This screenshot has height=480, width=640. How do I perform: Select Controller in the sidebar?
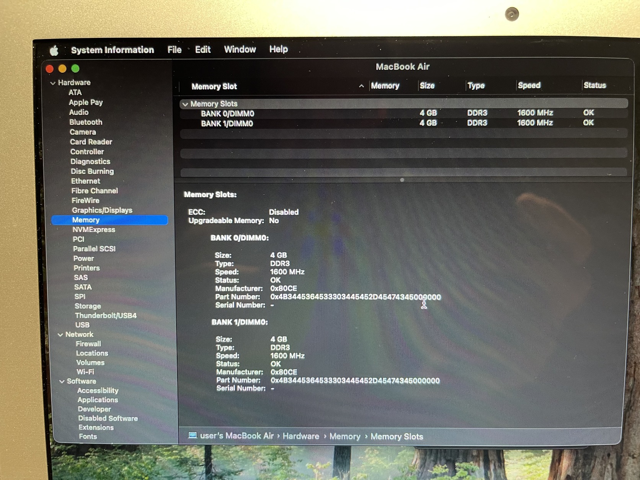87,152
